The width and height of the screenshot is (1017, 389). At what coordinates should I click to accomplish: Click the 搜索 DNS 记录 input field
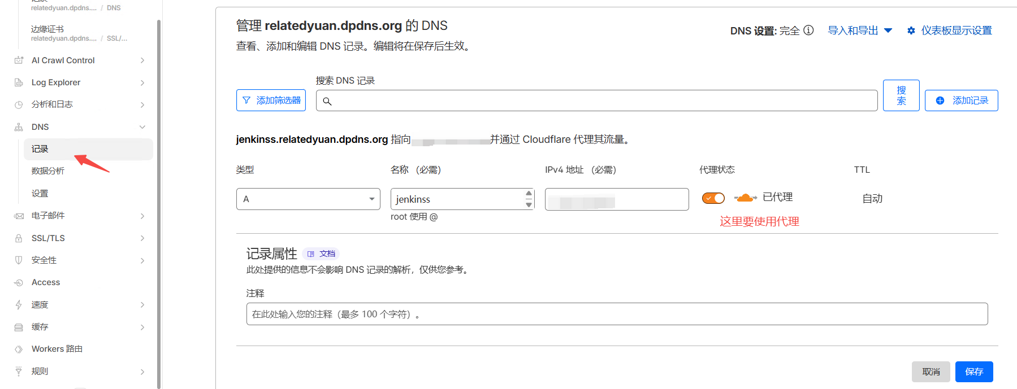click(x=596, y=100)
